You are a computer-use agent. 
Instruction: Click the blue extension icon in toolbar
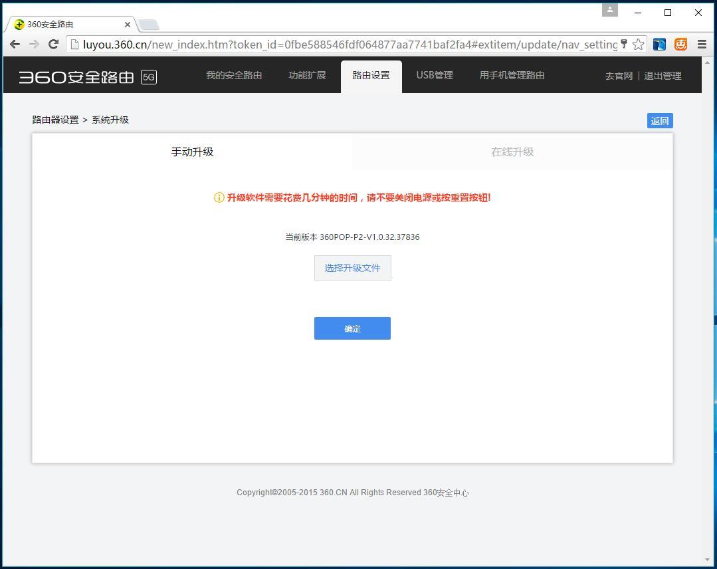659,45
